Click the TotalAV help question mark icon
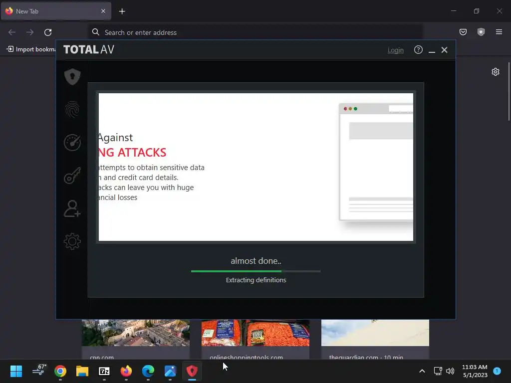 418,50
